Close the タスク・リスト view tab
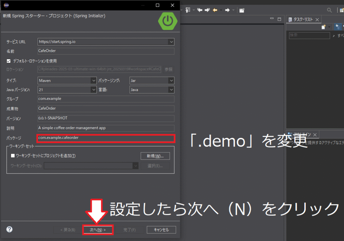The width and height of the screenshot is (344, 241). (x=317, y=19)
